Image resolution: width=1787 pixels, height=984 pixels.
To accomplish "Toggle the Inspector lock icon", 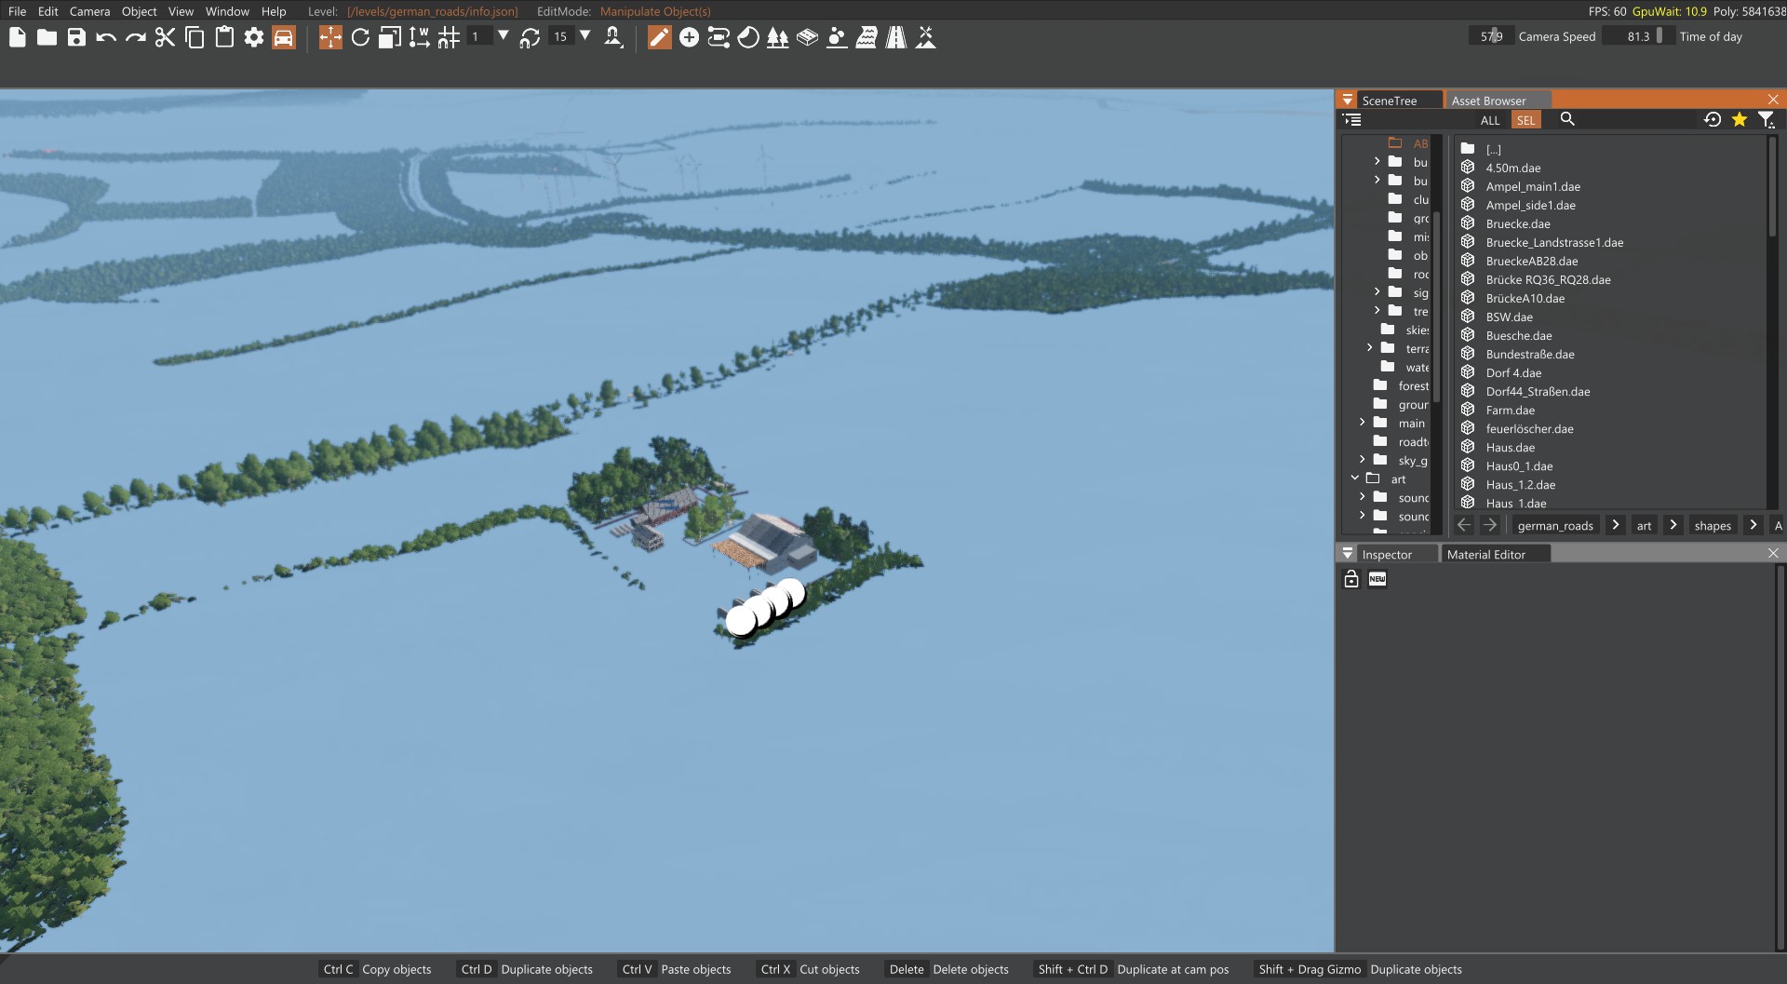I will tap(1351, 579).
